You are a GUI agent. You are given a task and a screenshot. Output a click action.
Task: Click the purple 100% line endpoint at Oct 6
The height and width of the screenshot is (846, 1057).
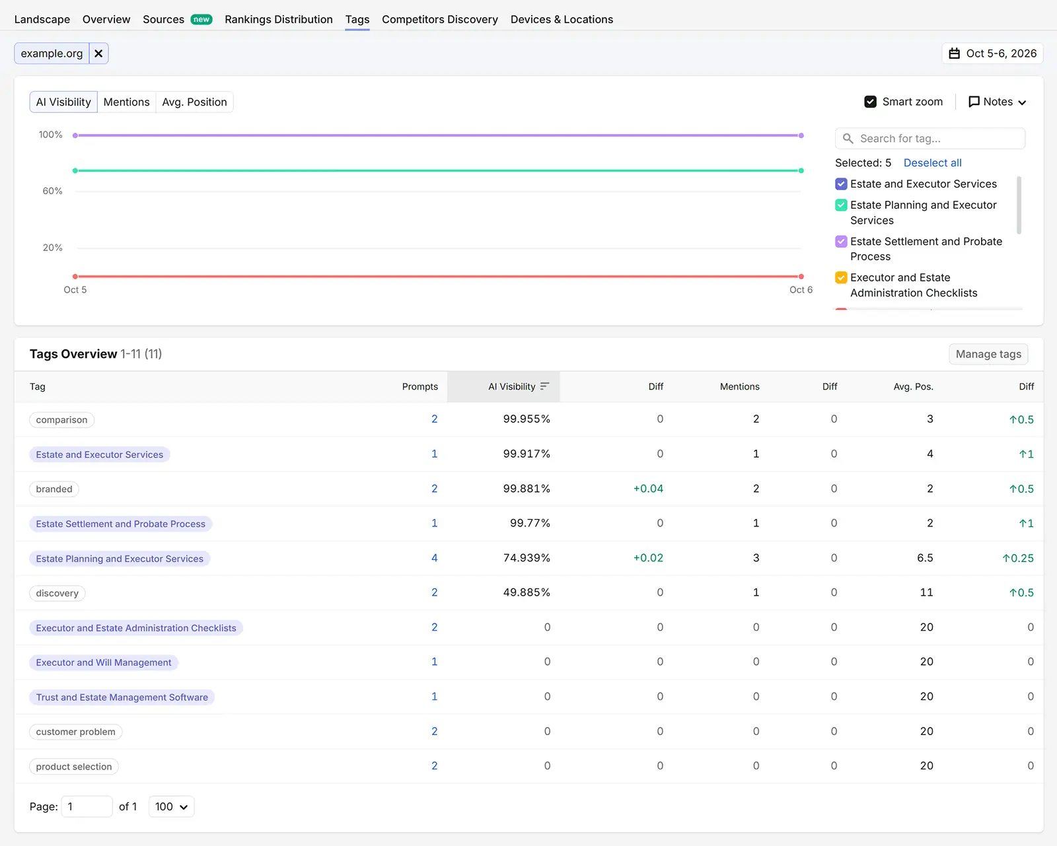coord(801,135)
